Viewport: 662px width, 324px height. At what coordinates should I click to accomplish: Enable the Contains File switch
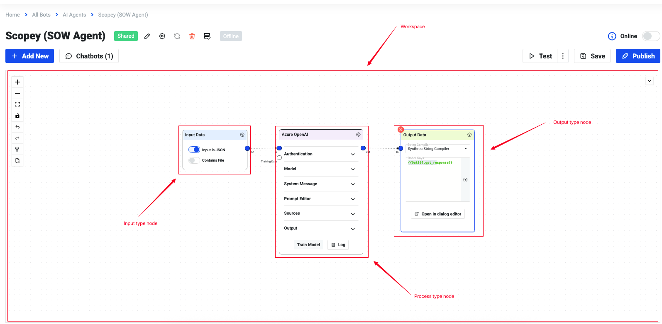click(194, 160)
